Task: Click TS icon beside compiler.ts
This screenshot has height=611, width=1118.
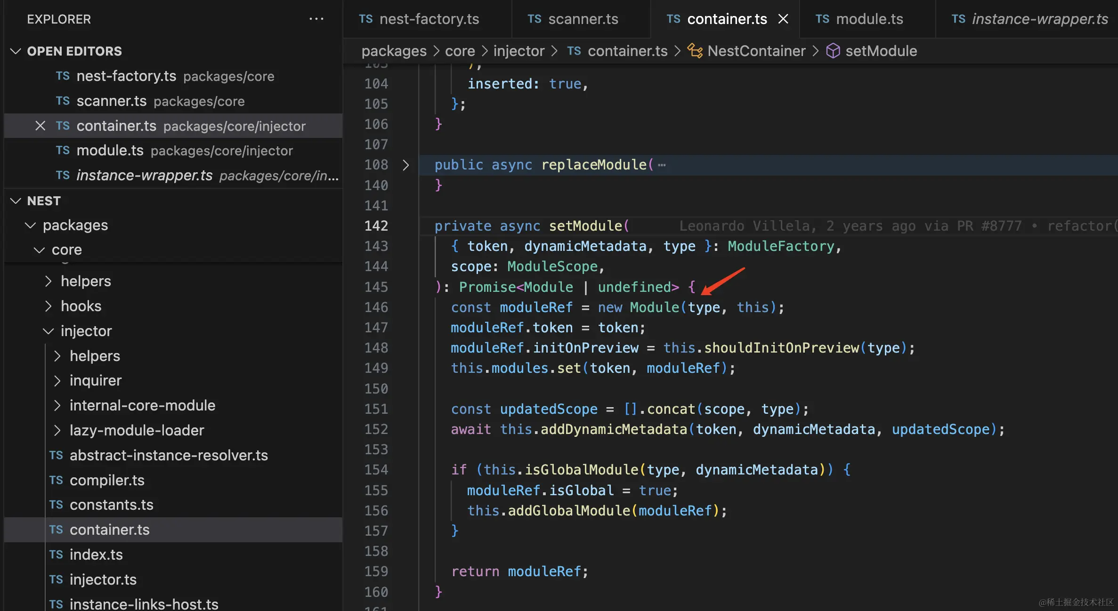Action: click(x=56, y=480)
